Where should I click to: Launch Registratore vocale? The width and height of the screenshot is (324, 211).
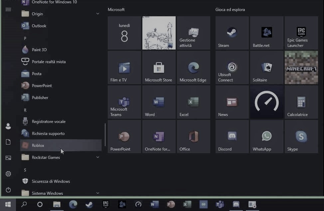[x=61, y=122]
